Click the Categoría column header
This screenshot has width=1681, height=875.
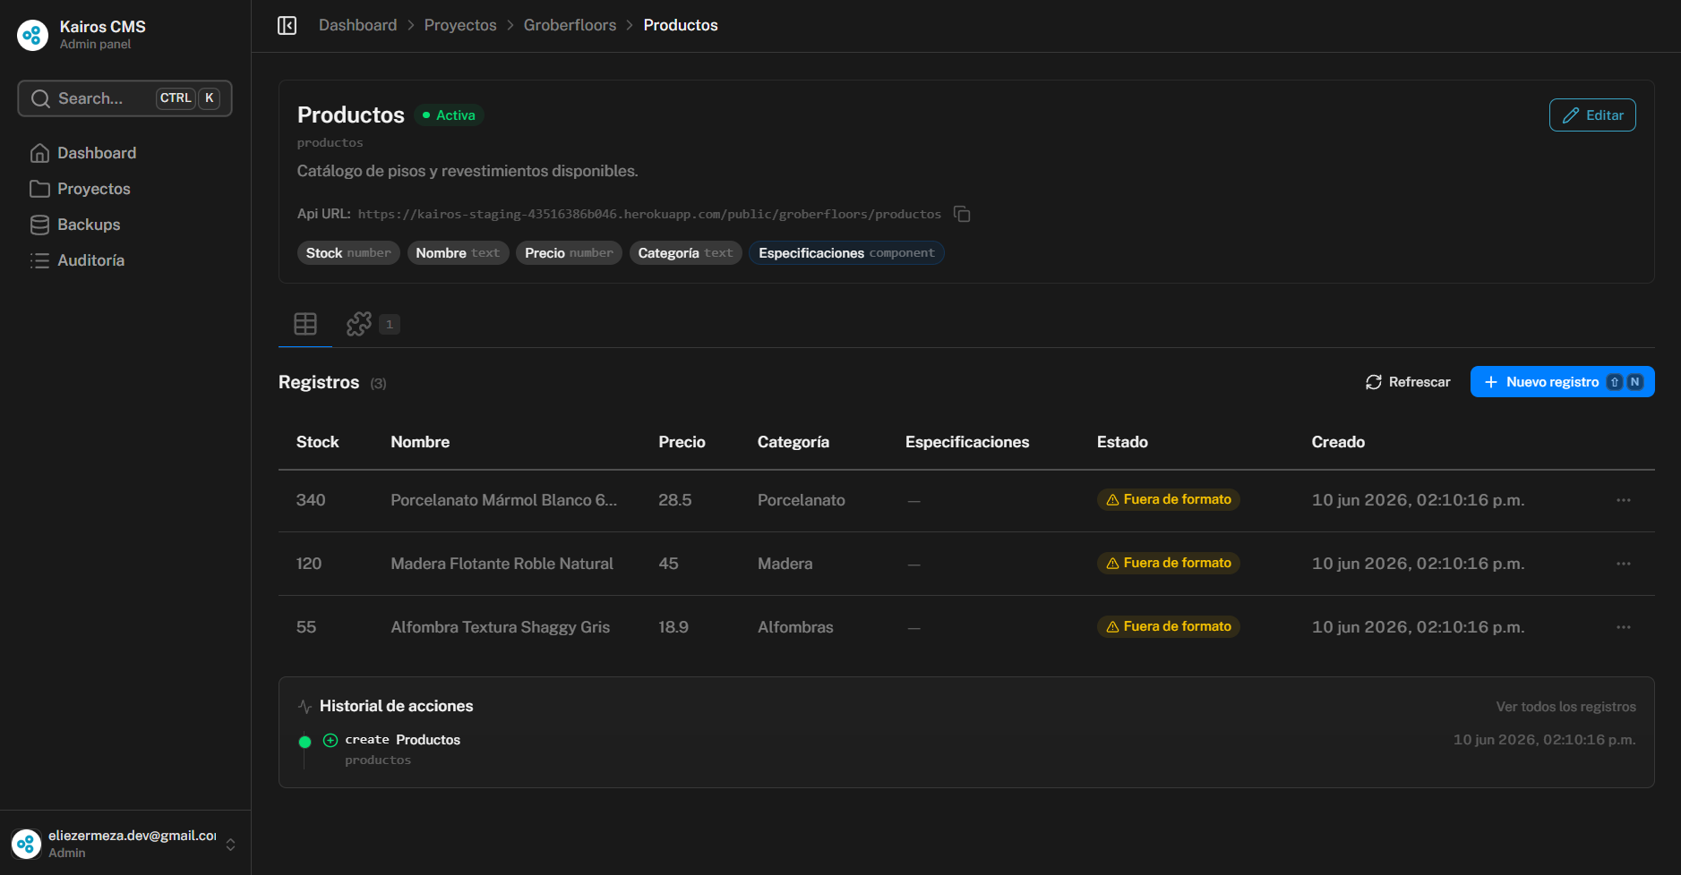pos(793,442)
